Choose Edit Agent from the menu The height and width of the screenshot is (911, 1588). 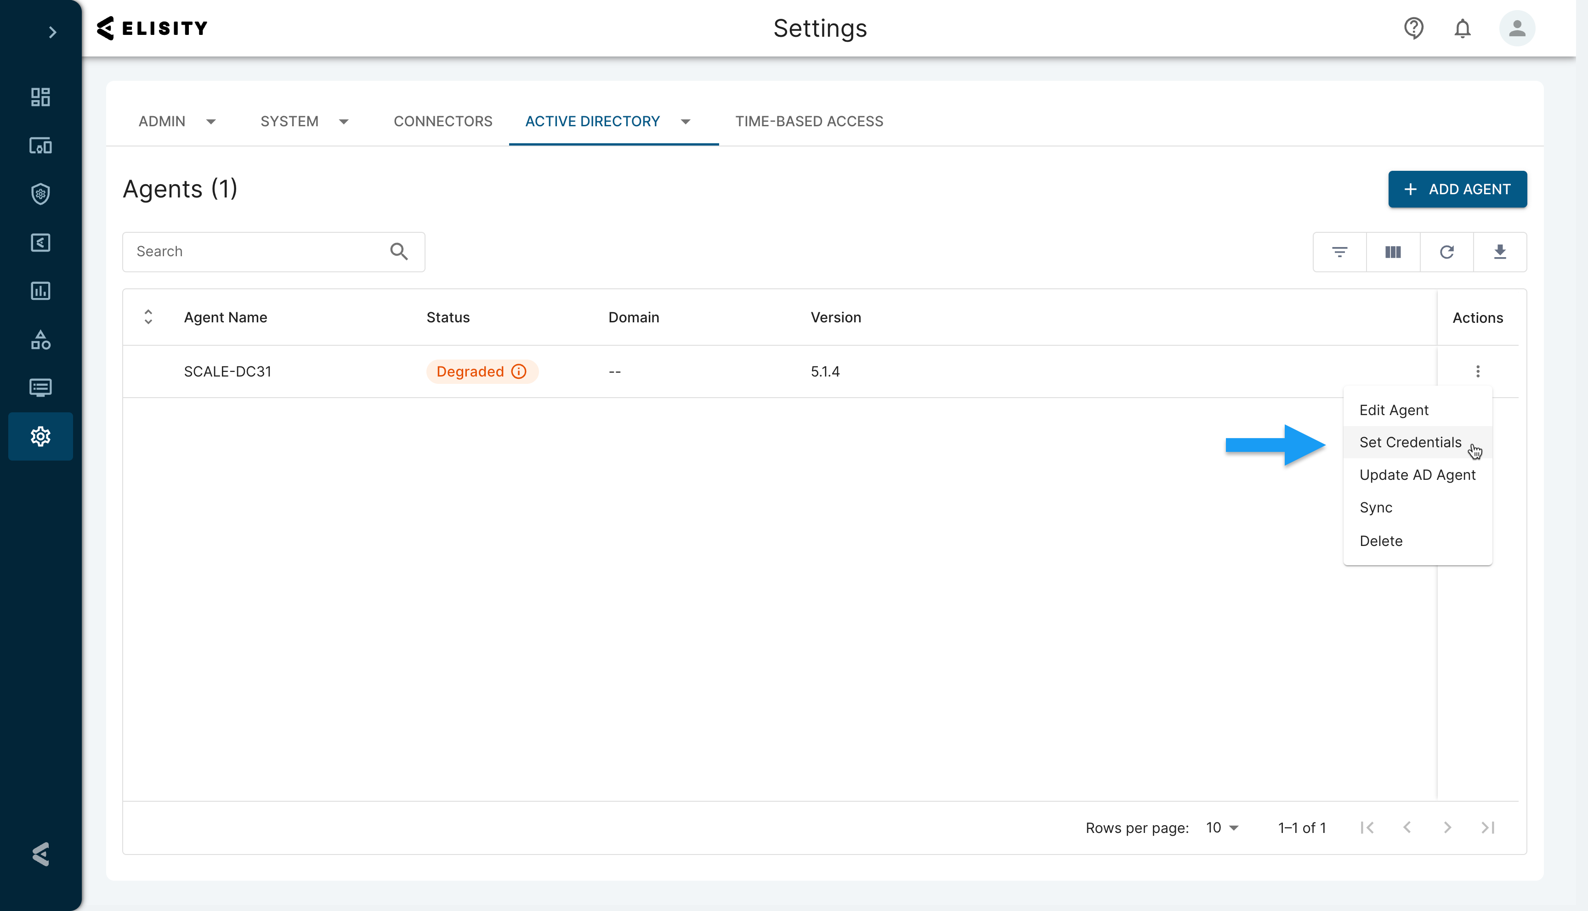(x=1418, y=410)
